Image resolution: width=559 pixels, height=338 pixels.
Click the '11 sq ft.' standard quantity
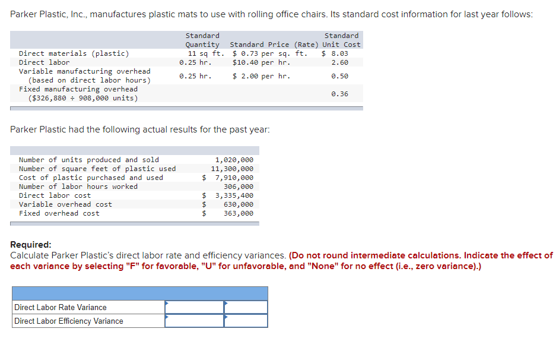[x=206, y=53]
